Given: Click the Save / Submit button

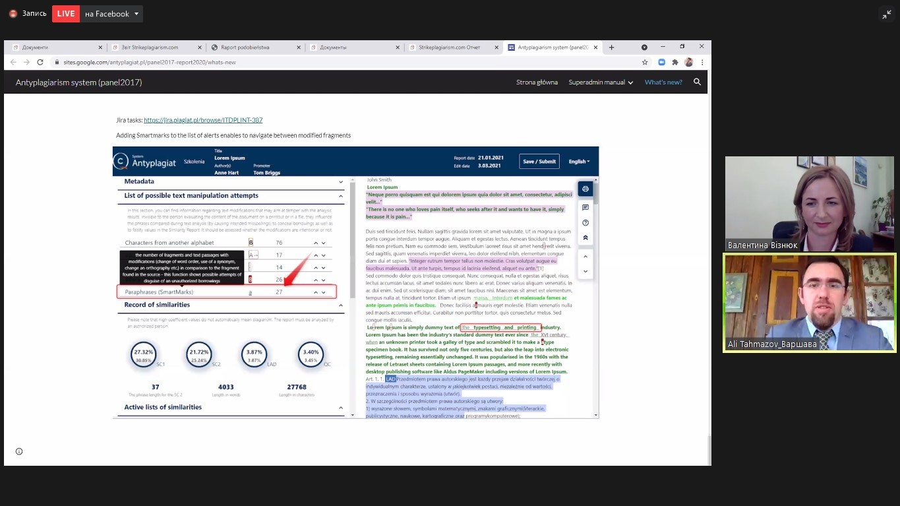Looking at the screenshot, I should coord(539,161).
